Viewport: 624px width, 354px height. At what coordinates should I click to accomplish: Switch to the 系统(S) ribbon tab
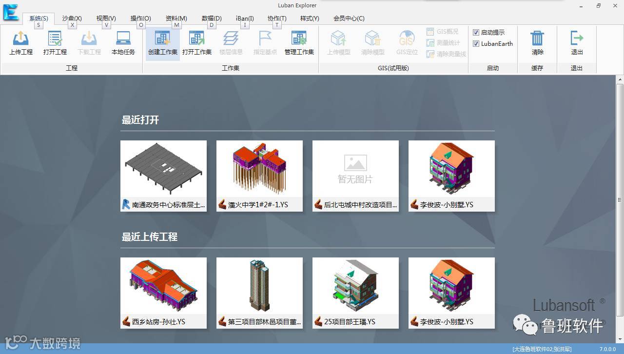click(39, 19)
